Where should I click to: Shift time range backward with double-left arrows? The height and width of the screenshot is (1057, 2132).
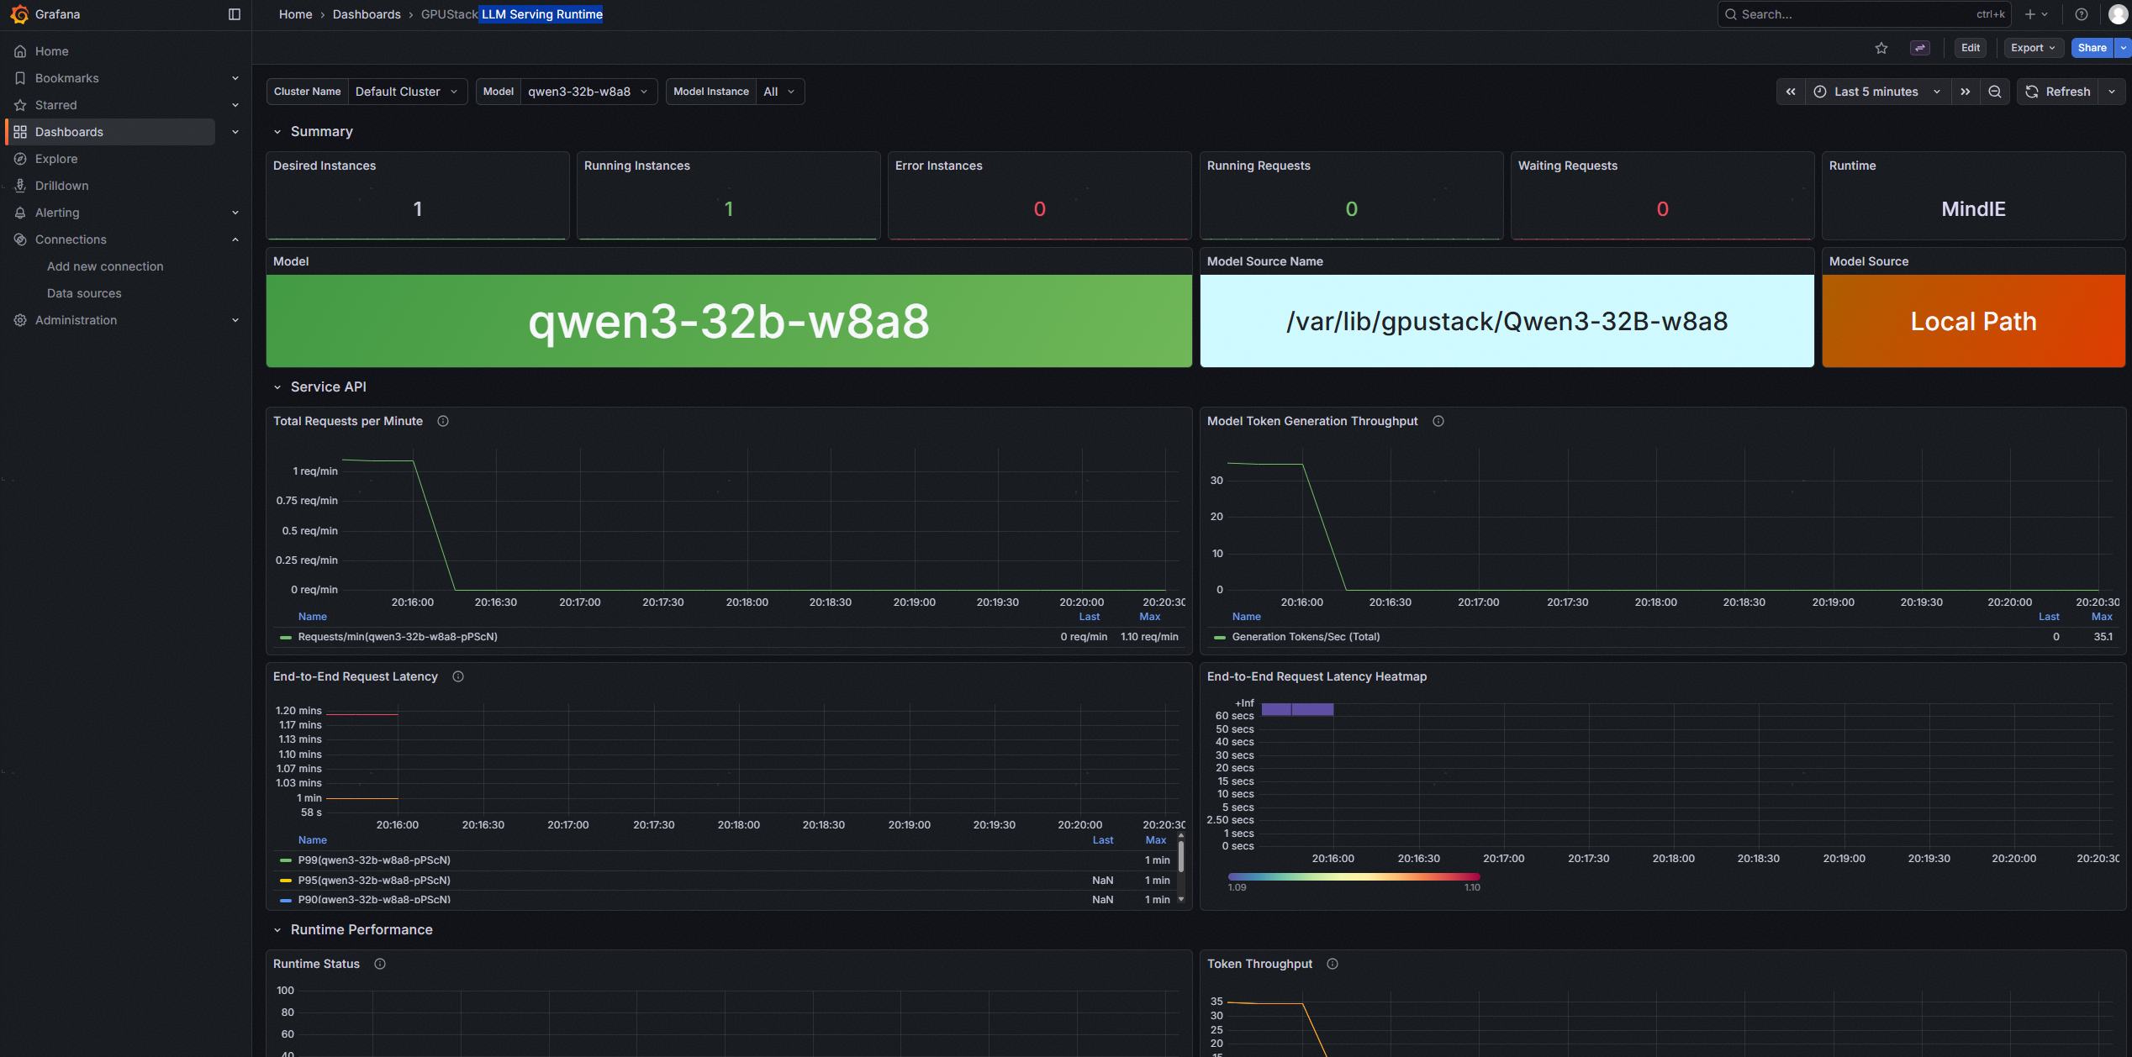coord(1791,92)
